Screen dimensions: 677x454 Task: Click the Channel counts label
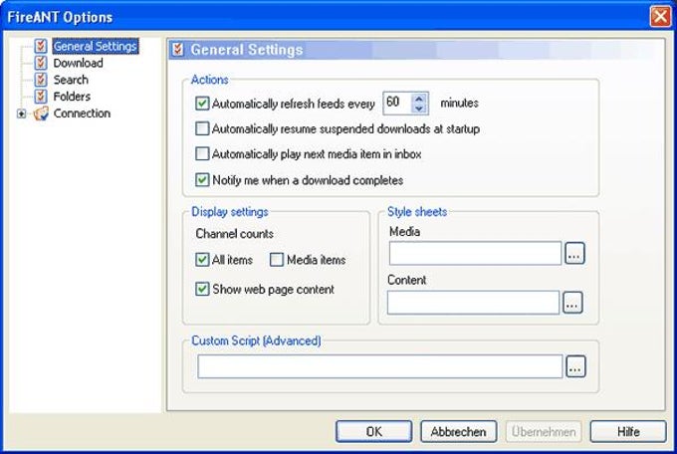(234, 234)
